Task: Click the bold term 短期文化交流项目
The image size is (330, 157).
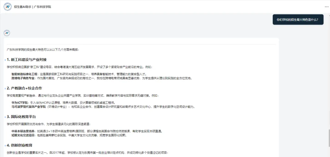Action: [23, 135]
